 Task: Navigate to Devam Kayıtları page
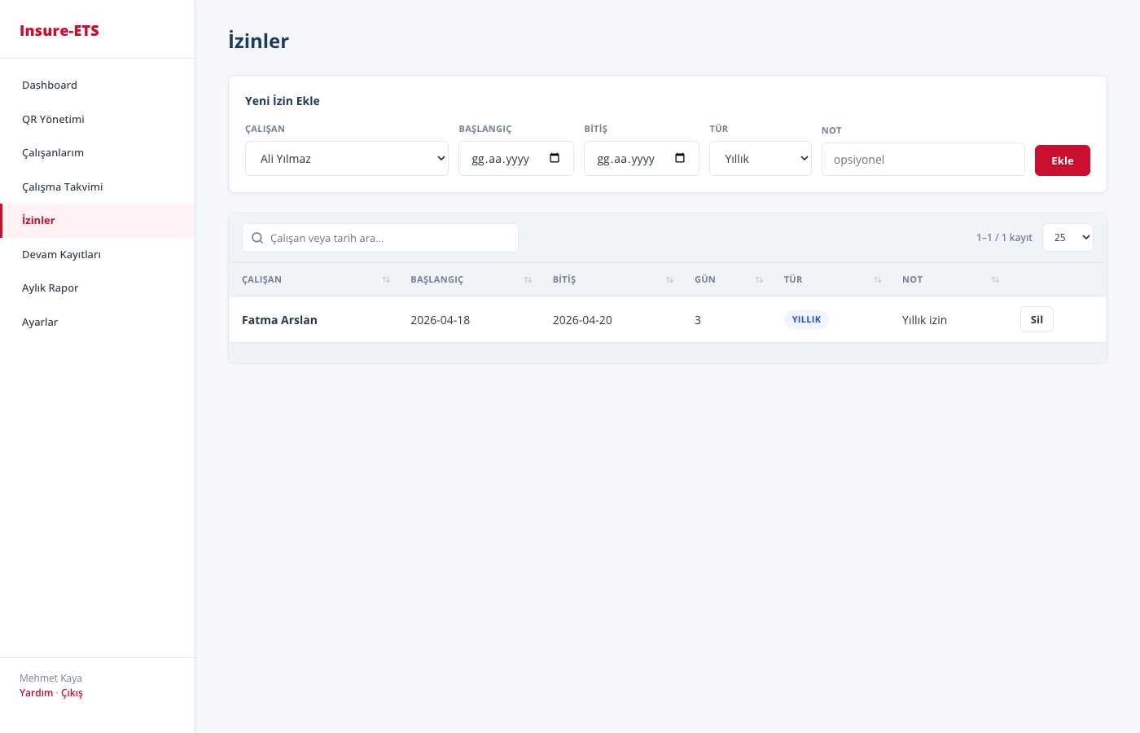click(x=61, y=255)
